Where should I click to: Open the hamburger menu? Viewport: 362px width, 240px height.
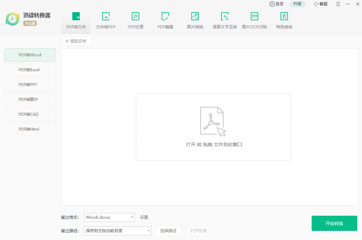338,4
